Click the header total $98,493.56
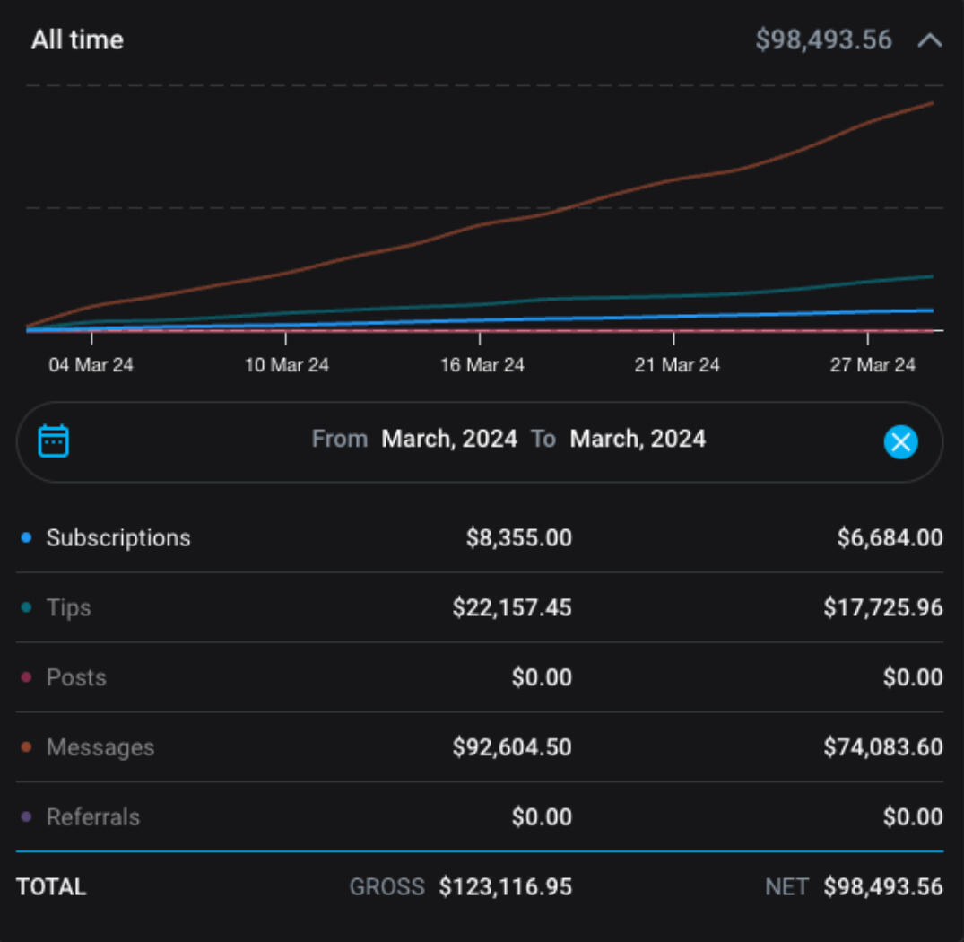This screenshot has width=964, height=942. [x=823, y=40]
